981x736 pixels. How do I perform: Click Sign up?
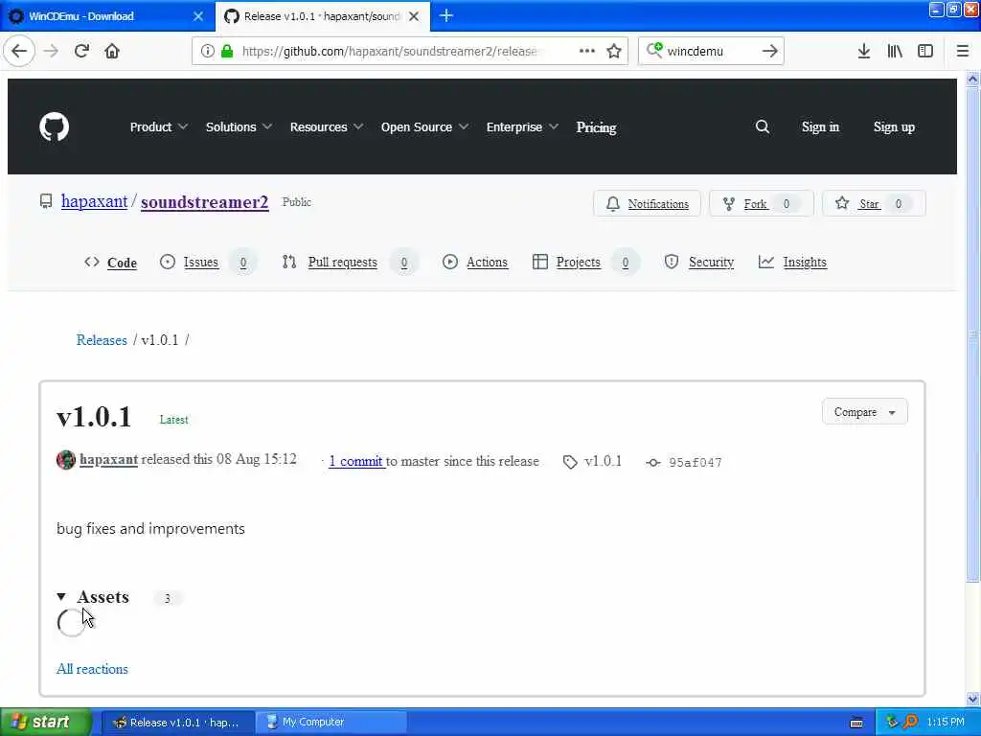(x=894, y=127)
